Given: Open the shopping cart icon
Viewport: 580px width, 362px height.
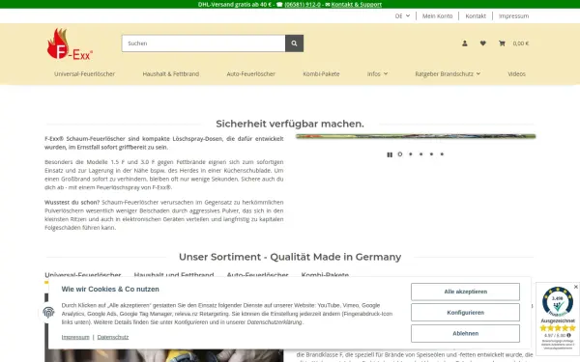Looking at the screenshot, I should [x=502, y=43].
